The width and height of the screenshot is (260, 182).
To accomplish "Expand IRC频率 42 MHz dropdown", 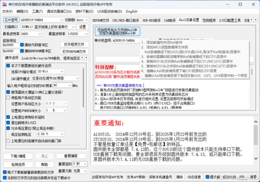I will [70, 85].
